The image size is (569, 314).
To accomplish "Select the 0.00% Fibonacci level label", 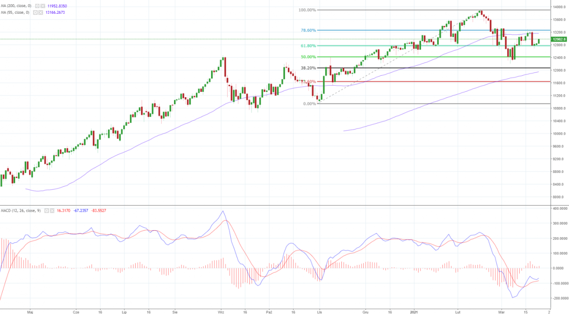I will [309, 104].
